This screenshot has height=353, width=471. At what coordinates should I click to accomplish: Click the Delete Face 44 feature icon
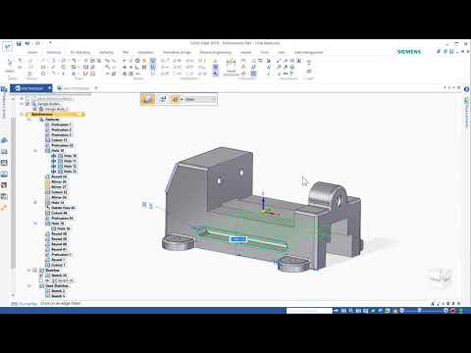[47, 208]
